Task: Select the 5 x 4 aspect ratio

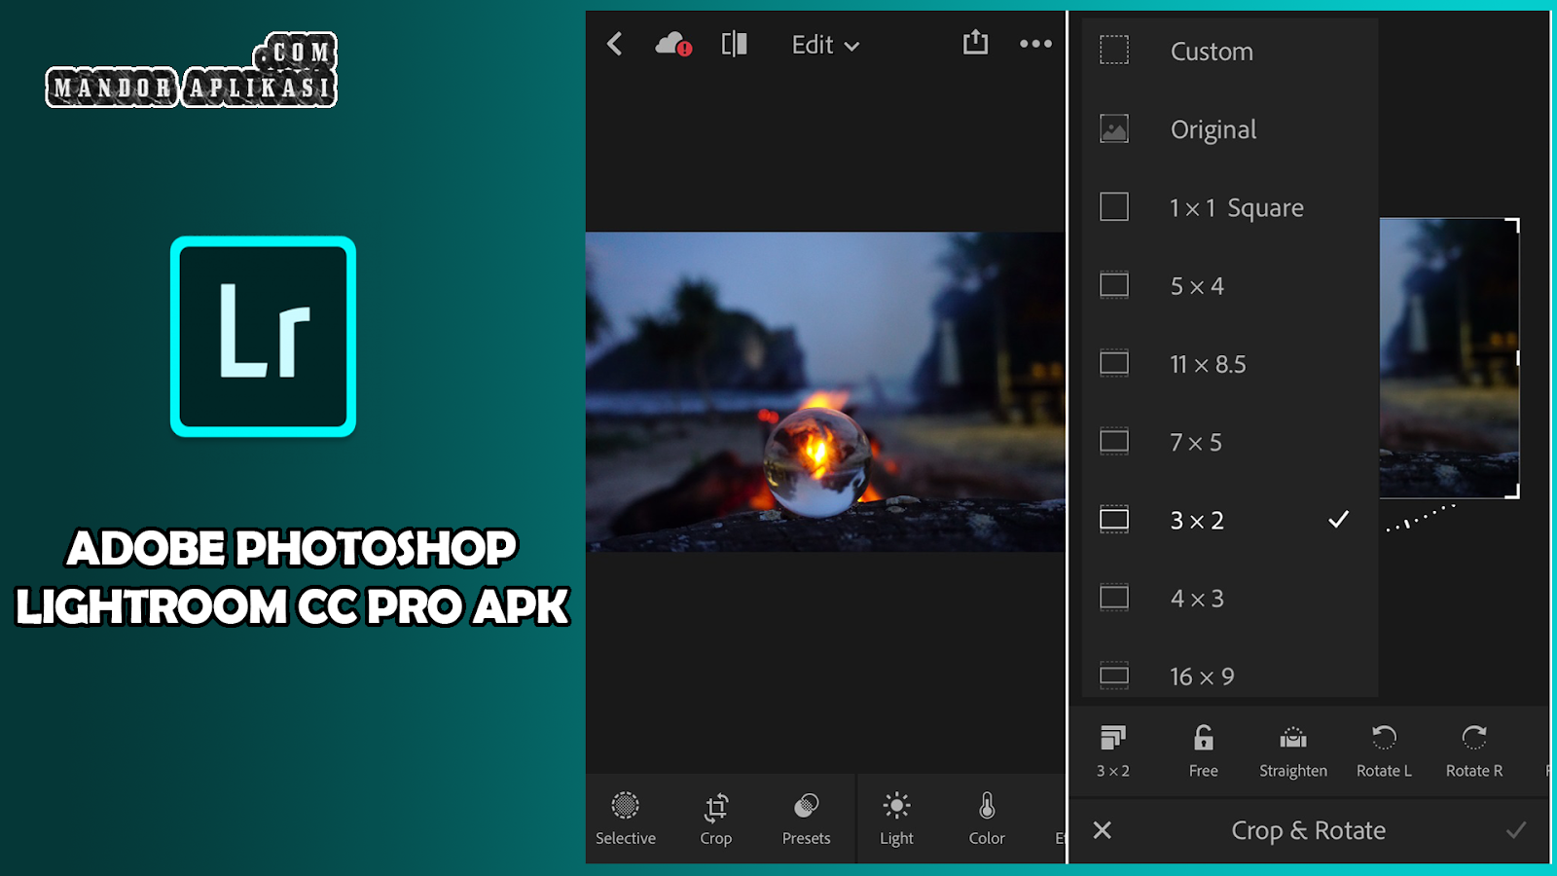Action: [x=1230, y=285]
